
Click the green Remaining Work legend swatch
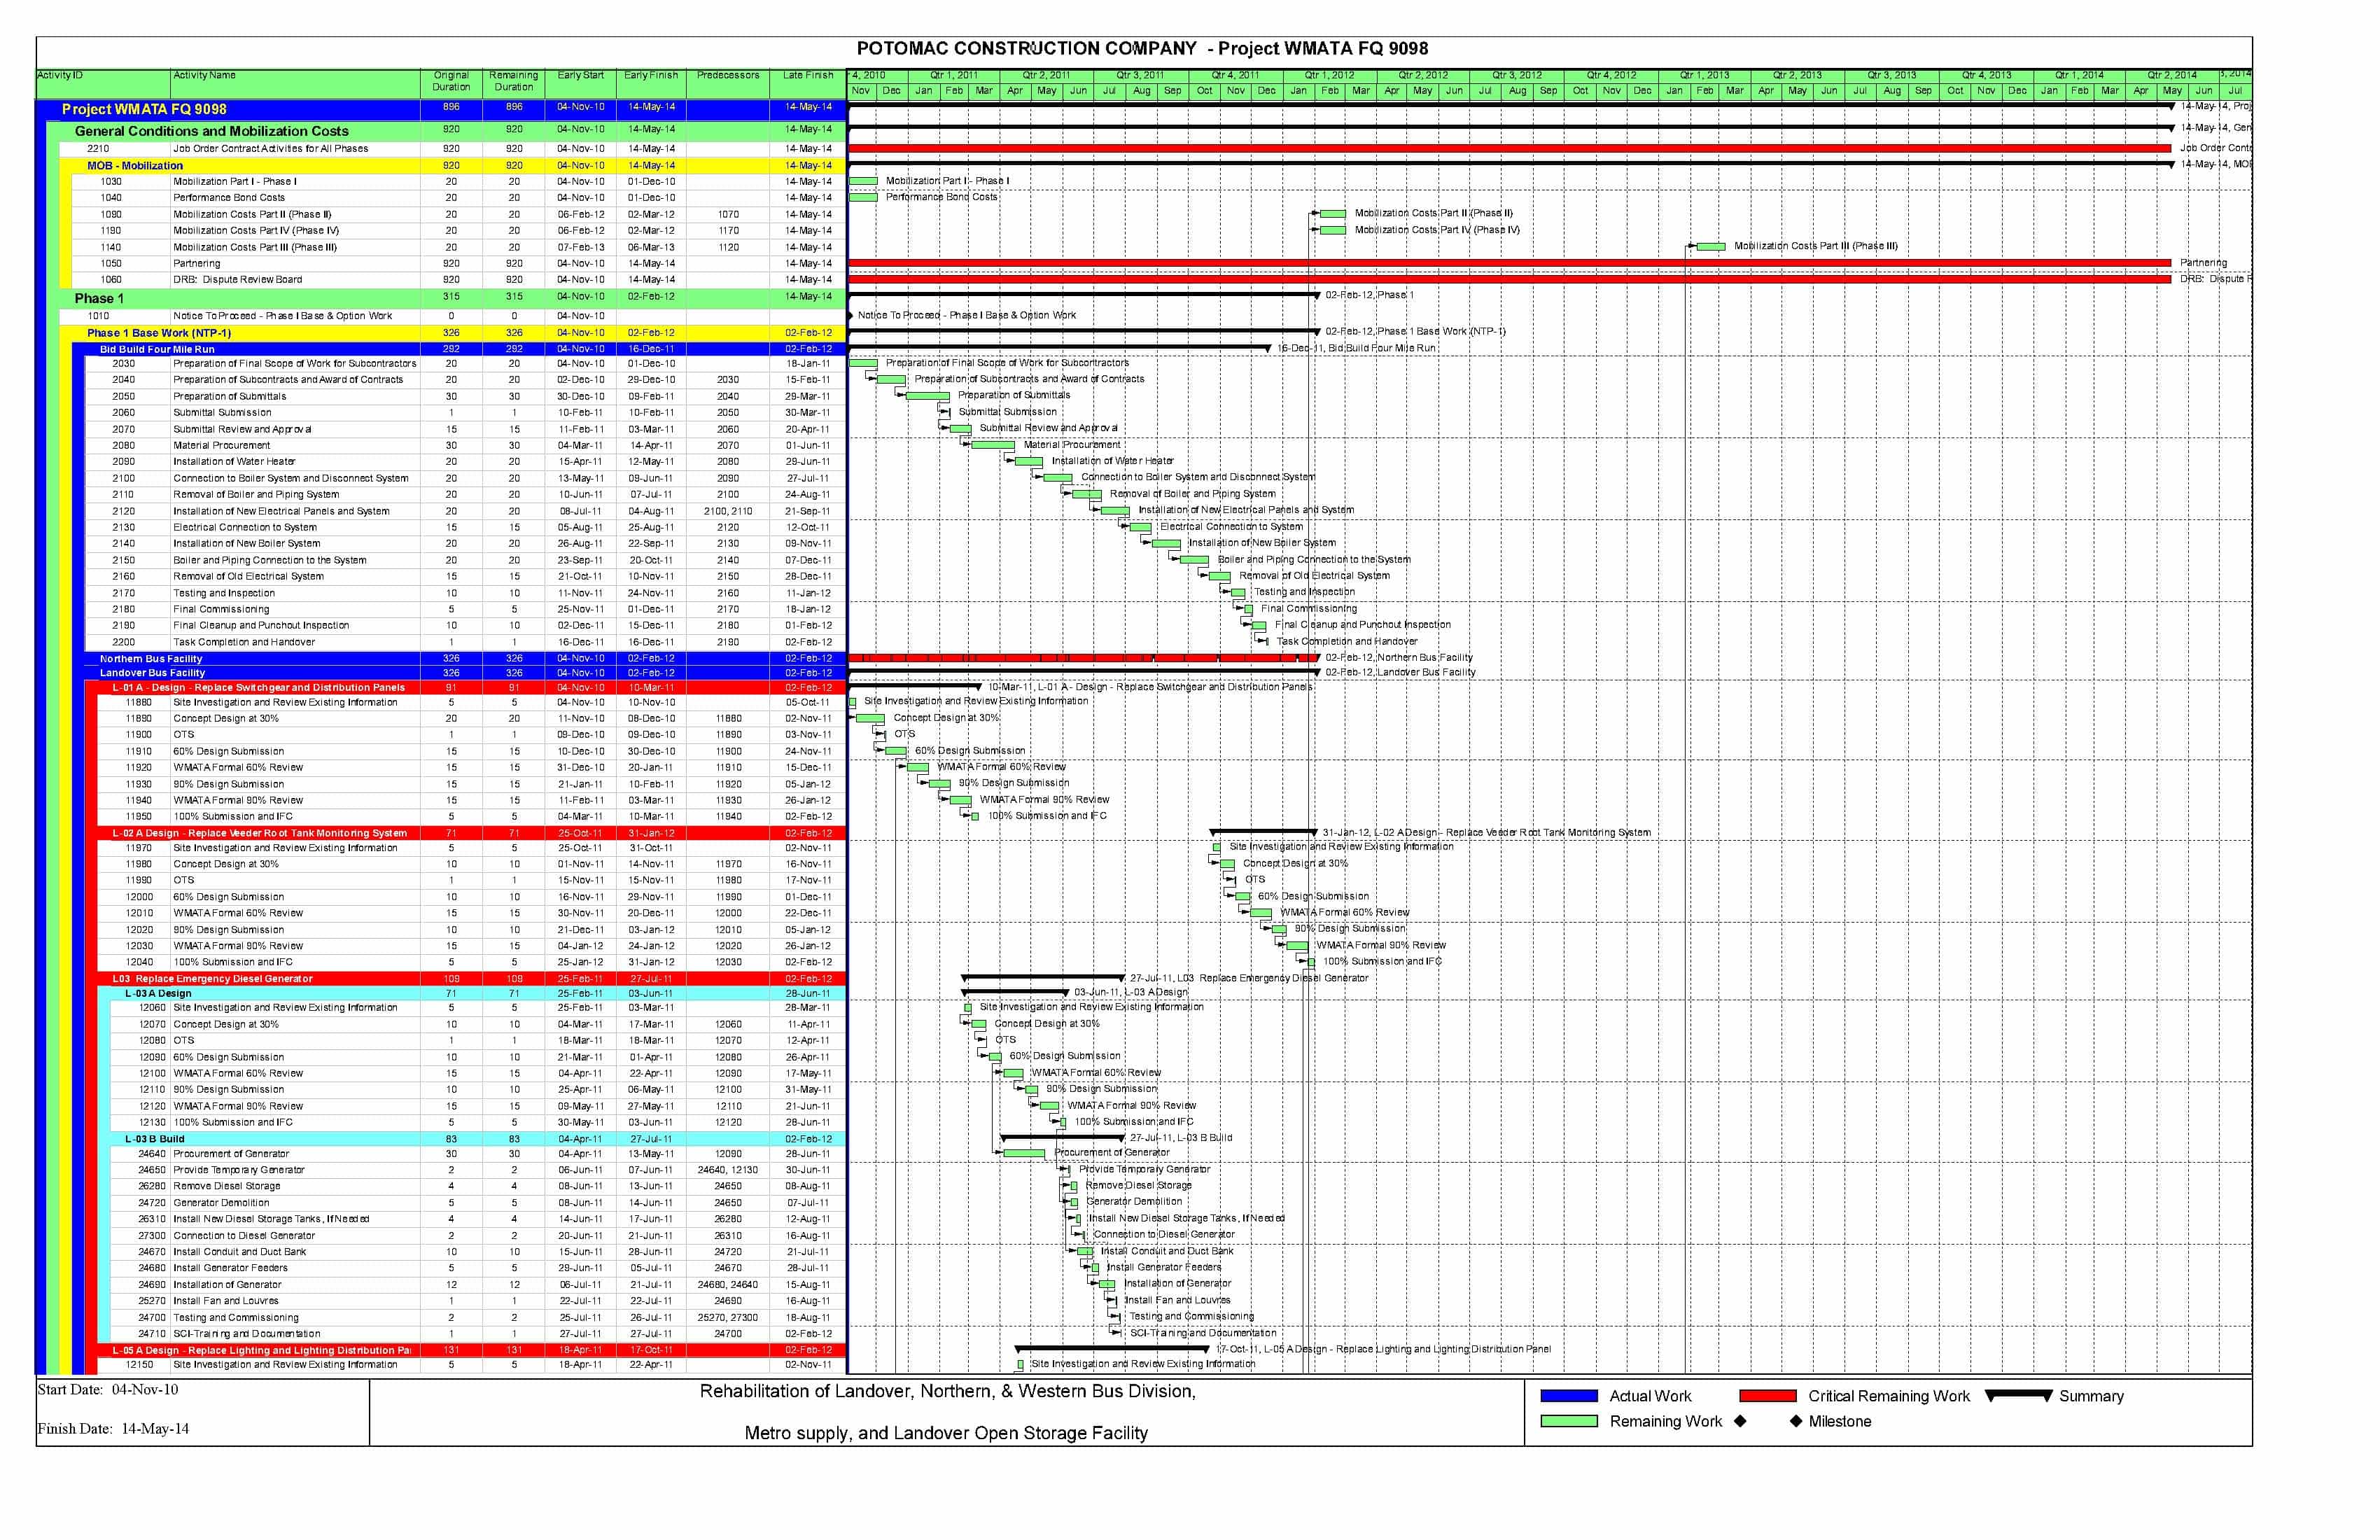point(1569,1421)
